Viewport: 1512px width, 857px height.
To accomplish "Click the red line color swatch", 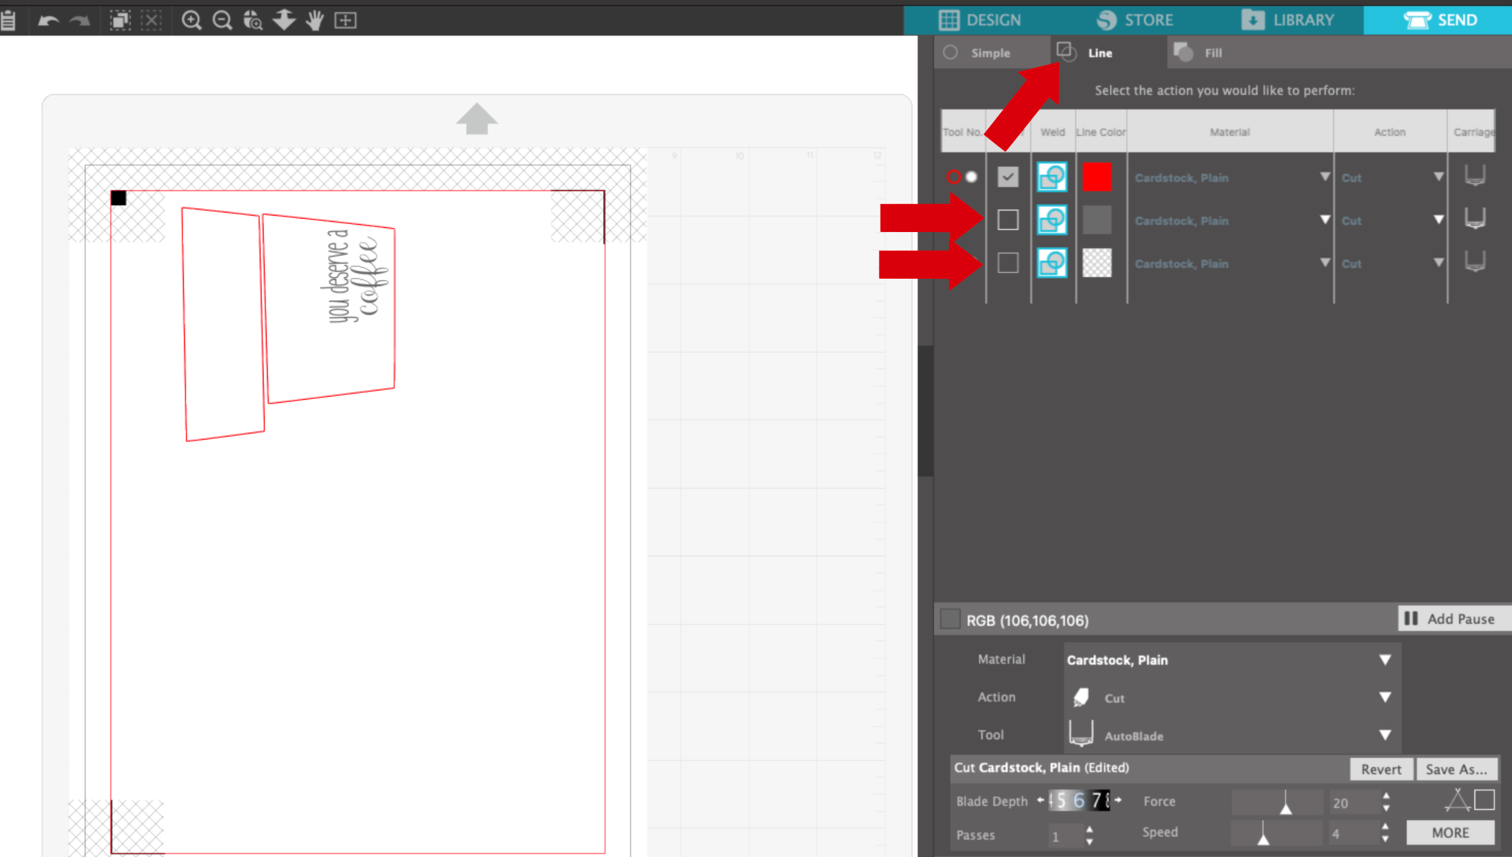I will coord(1097,177).
